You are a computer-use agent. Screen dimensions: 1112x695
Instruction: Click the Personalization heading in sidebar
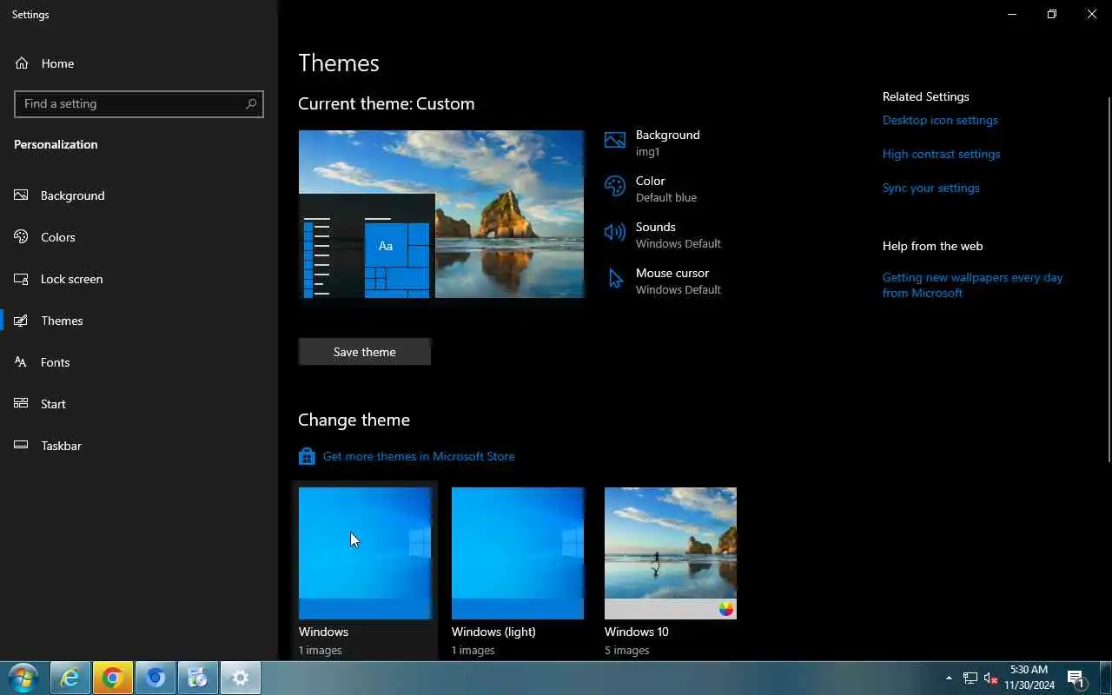point(56,144)
